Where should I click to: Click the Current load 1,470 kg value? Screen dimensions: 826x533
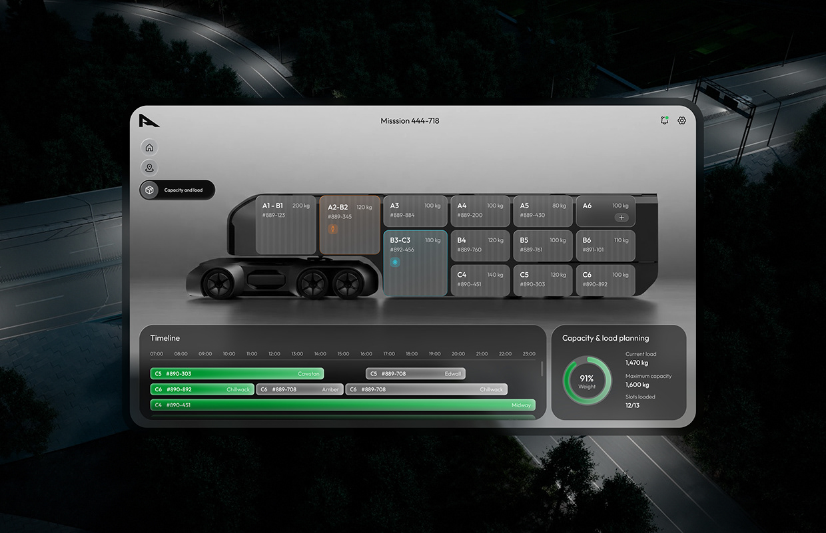pos(637,363)
